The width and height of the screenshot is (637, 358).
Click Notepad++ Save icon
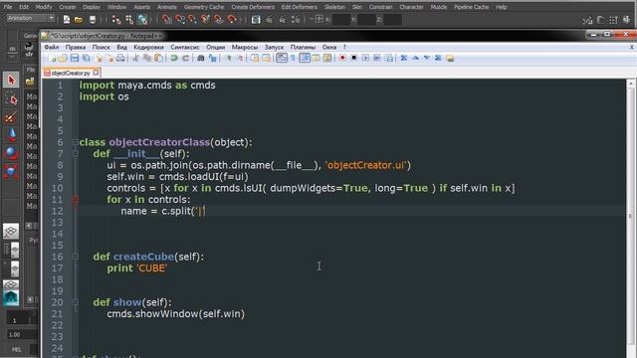pos(75,59)
